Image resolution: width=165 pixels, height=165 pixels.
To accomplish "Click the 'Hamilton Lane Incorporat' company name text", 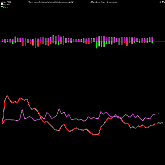I will pos(104,2).
